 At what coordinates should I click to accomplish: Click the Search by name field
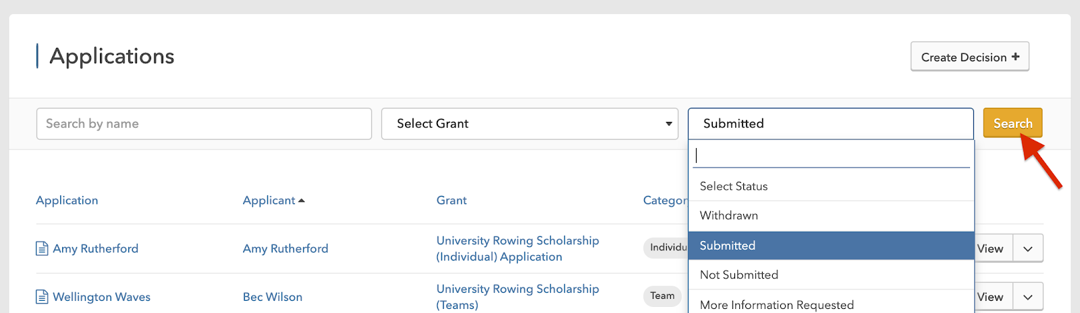[x=204, y=124]
